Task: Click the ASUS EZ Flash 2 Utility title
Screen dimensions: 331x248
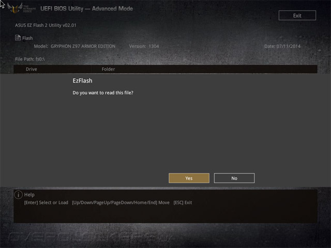Action: click(x=46, y=25)
